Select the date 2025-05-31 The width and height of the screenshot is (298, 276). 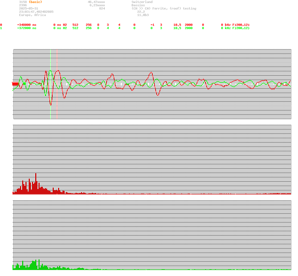click(29, 8)
